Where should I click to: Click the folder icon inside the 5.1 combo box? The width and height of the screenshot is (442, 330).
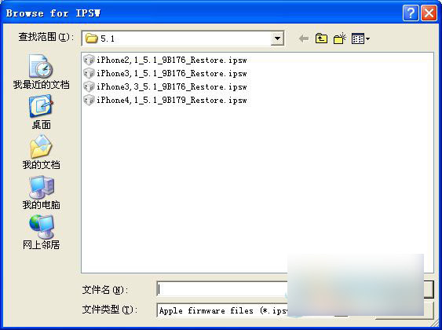point(91,38)
